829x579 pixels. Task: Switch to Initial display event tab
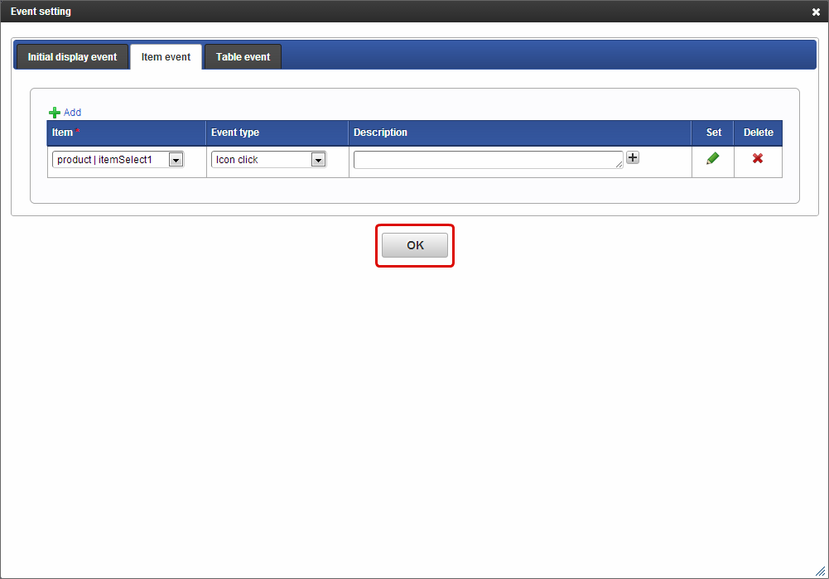72,57
